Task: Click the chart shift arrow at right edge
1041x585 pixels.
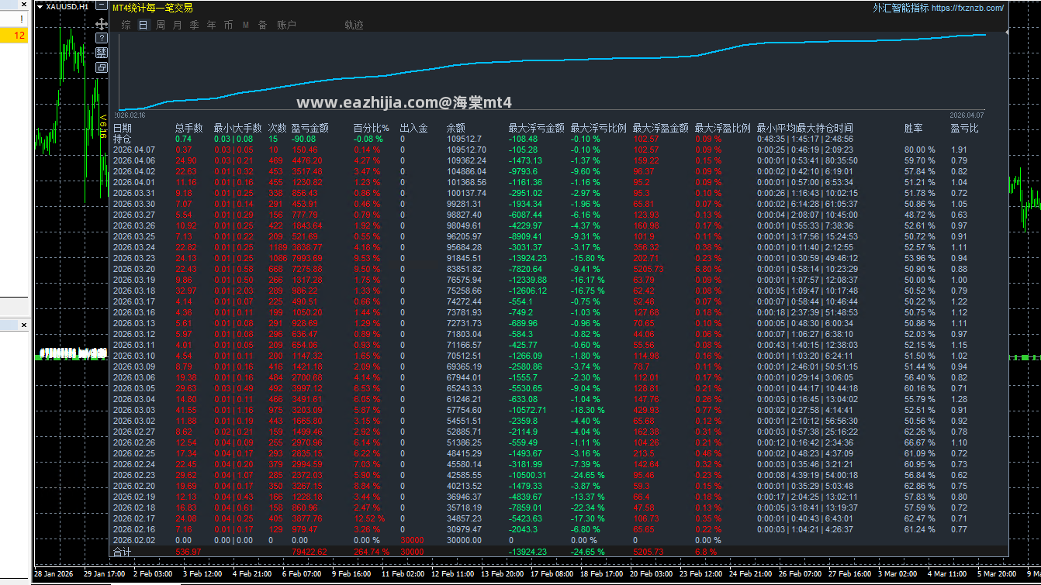Action: coord(1008,32)
